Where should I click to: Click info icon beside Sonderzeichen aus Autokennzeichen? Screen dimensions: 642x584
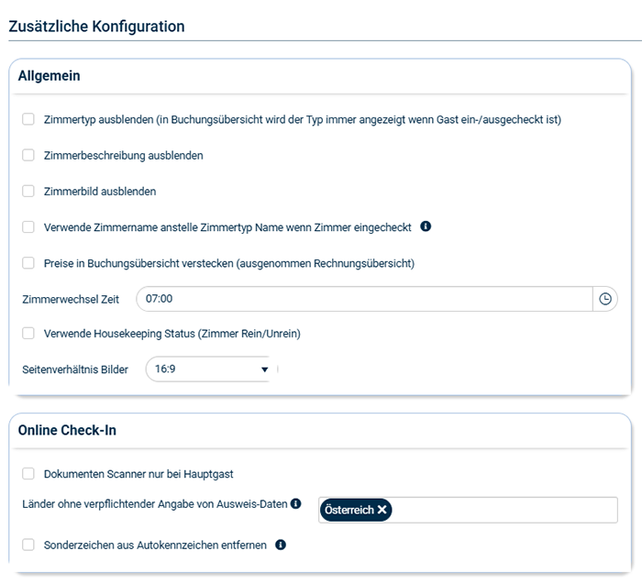pos(281,545)
